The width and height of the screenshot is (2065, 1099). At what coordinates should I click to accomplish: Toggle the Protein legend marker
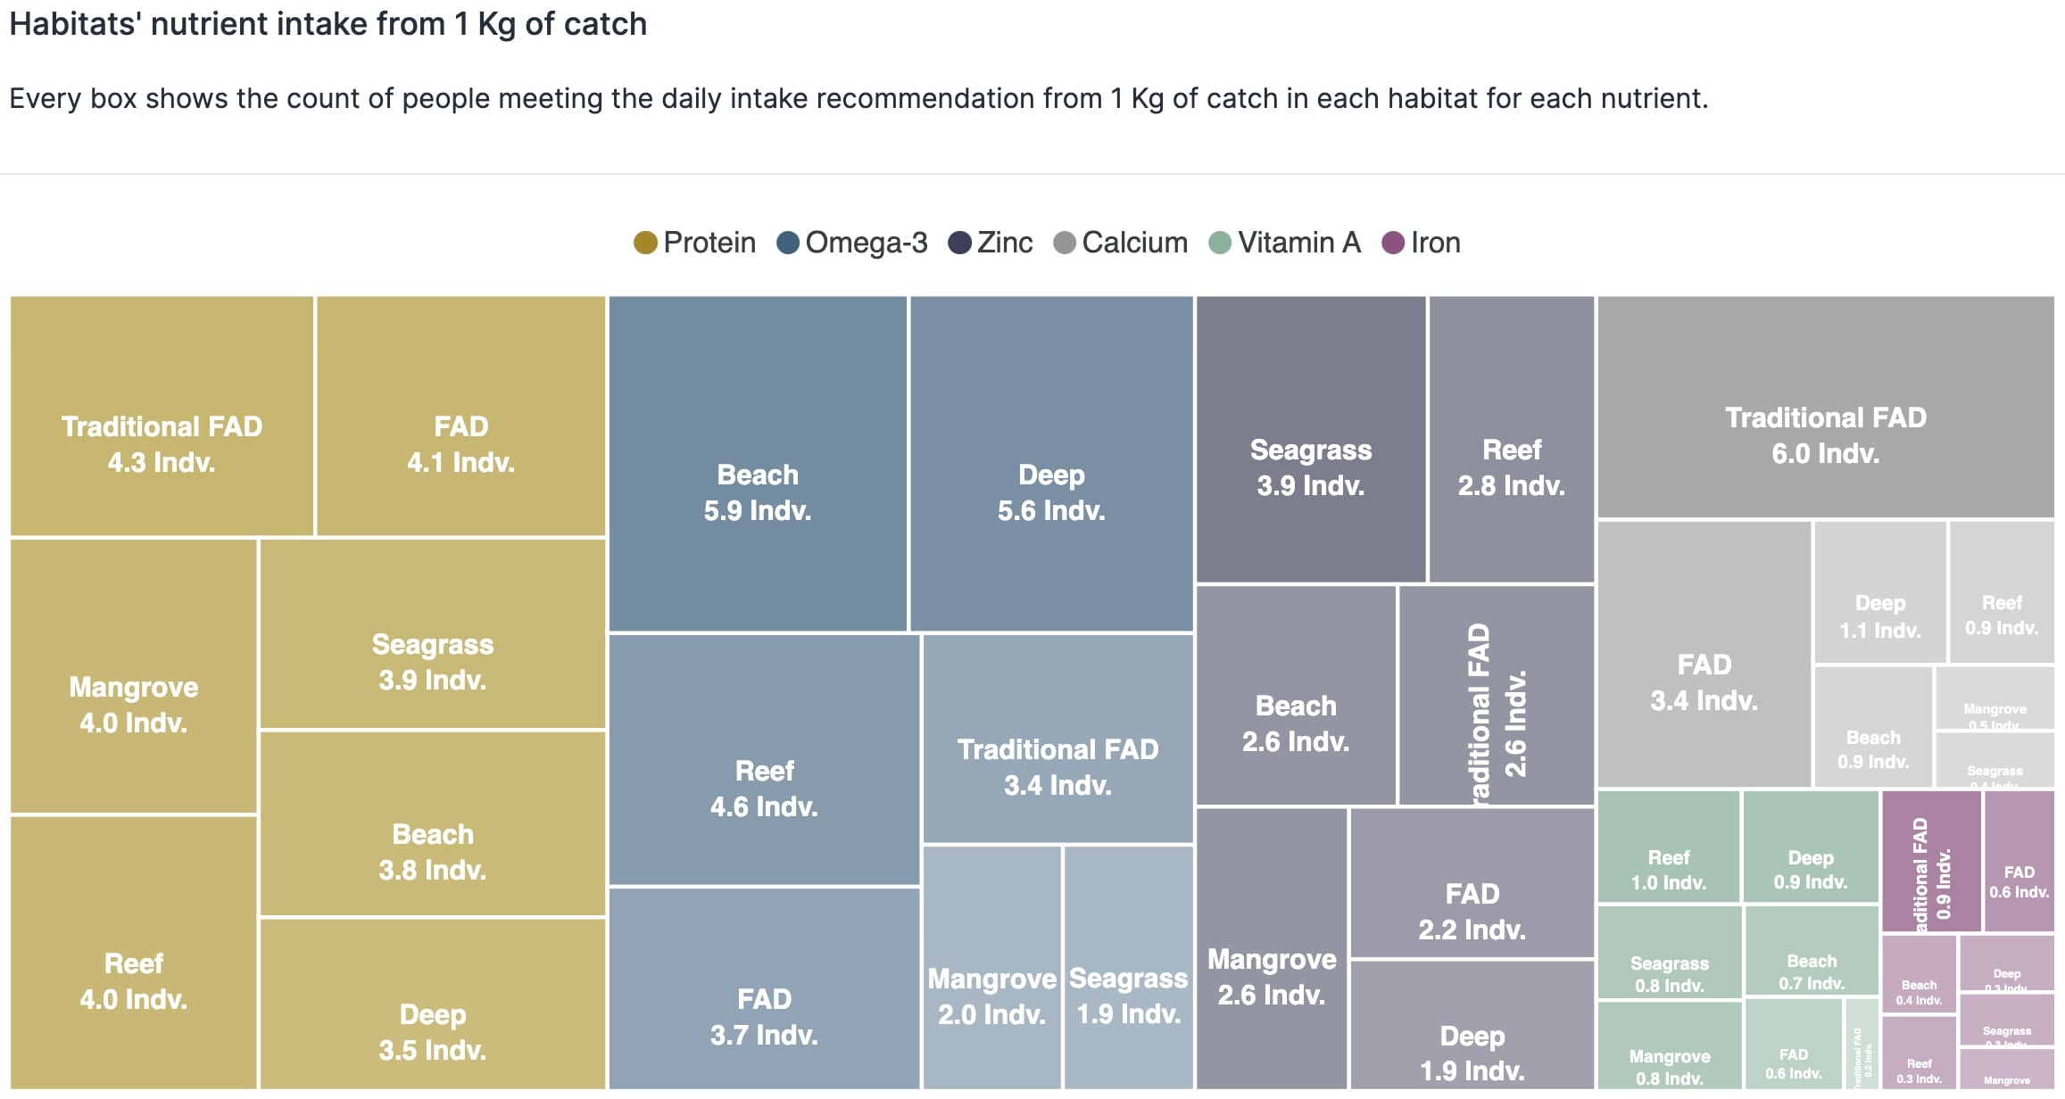(645, 243)
